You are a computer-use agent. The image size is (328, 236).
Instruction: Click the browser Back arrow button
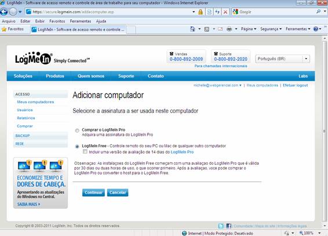[x=3, y=12]
